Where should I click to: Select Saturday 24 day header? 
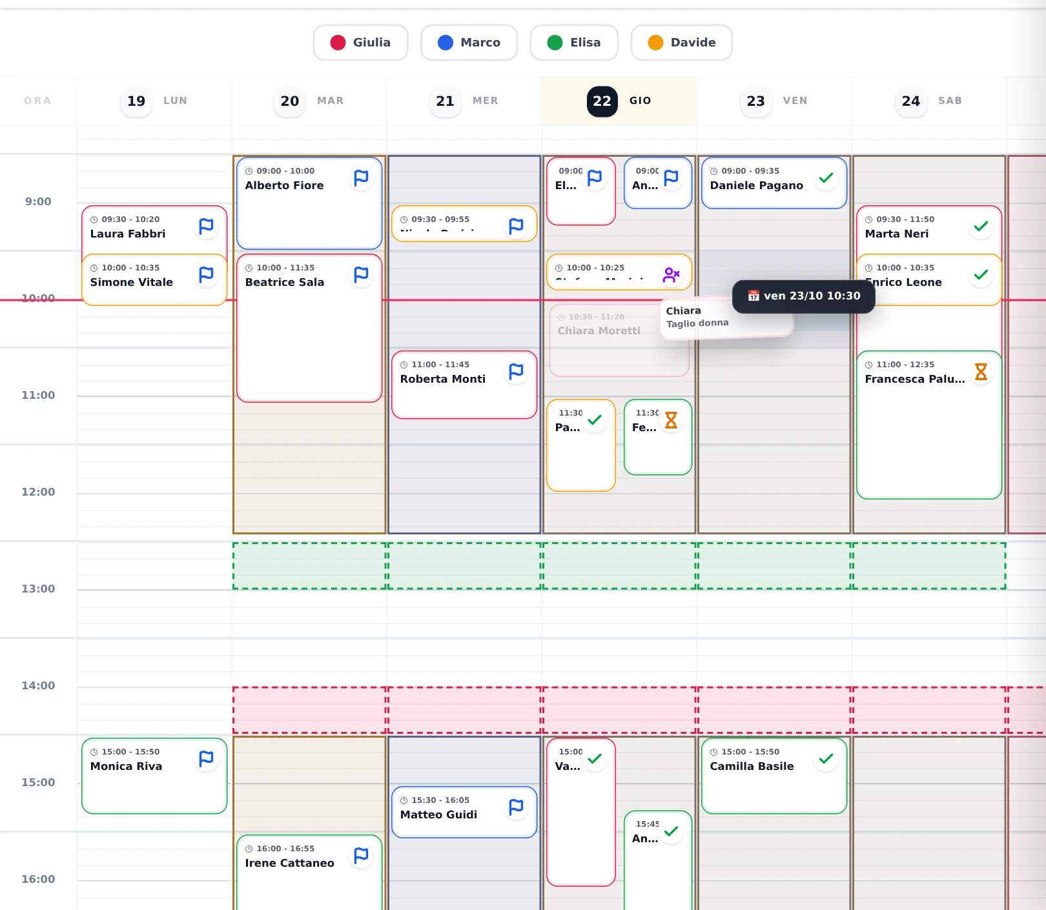point(929,101)
